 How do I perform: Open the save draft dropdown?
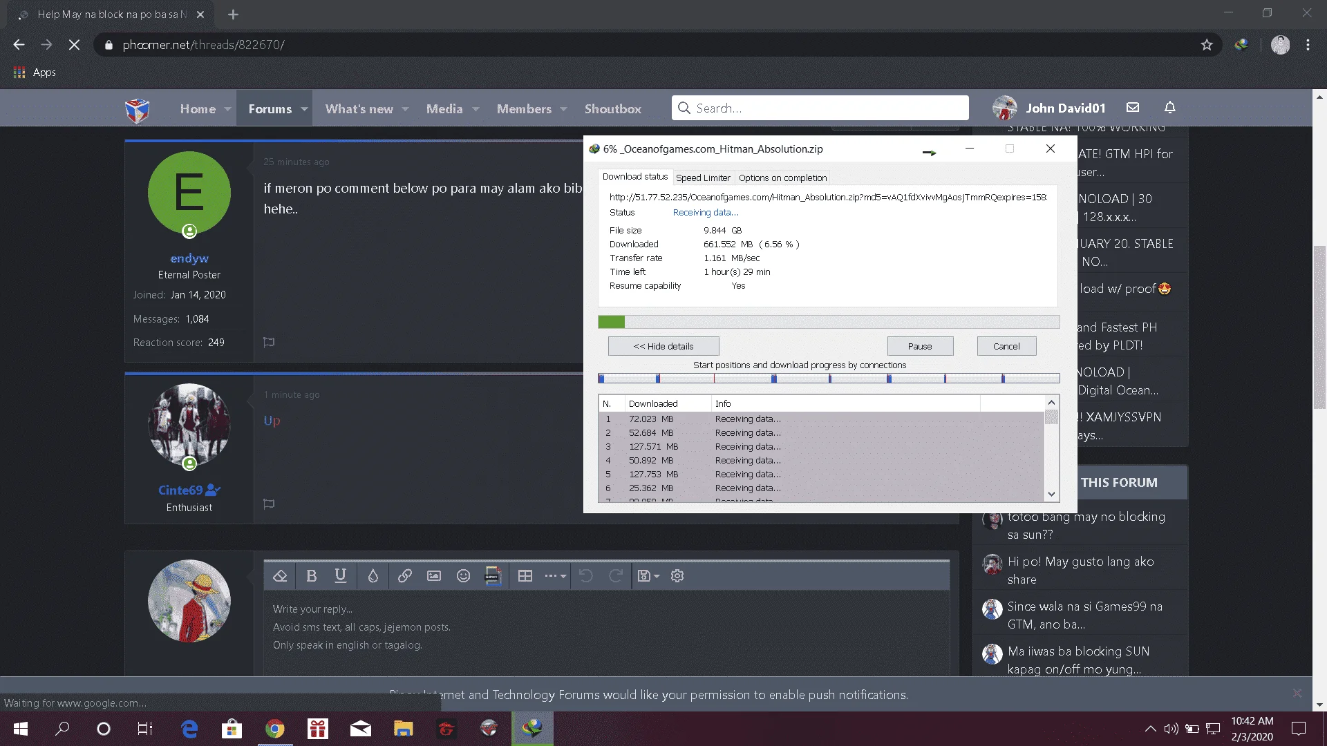[x=648, y=576]
